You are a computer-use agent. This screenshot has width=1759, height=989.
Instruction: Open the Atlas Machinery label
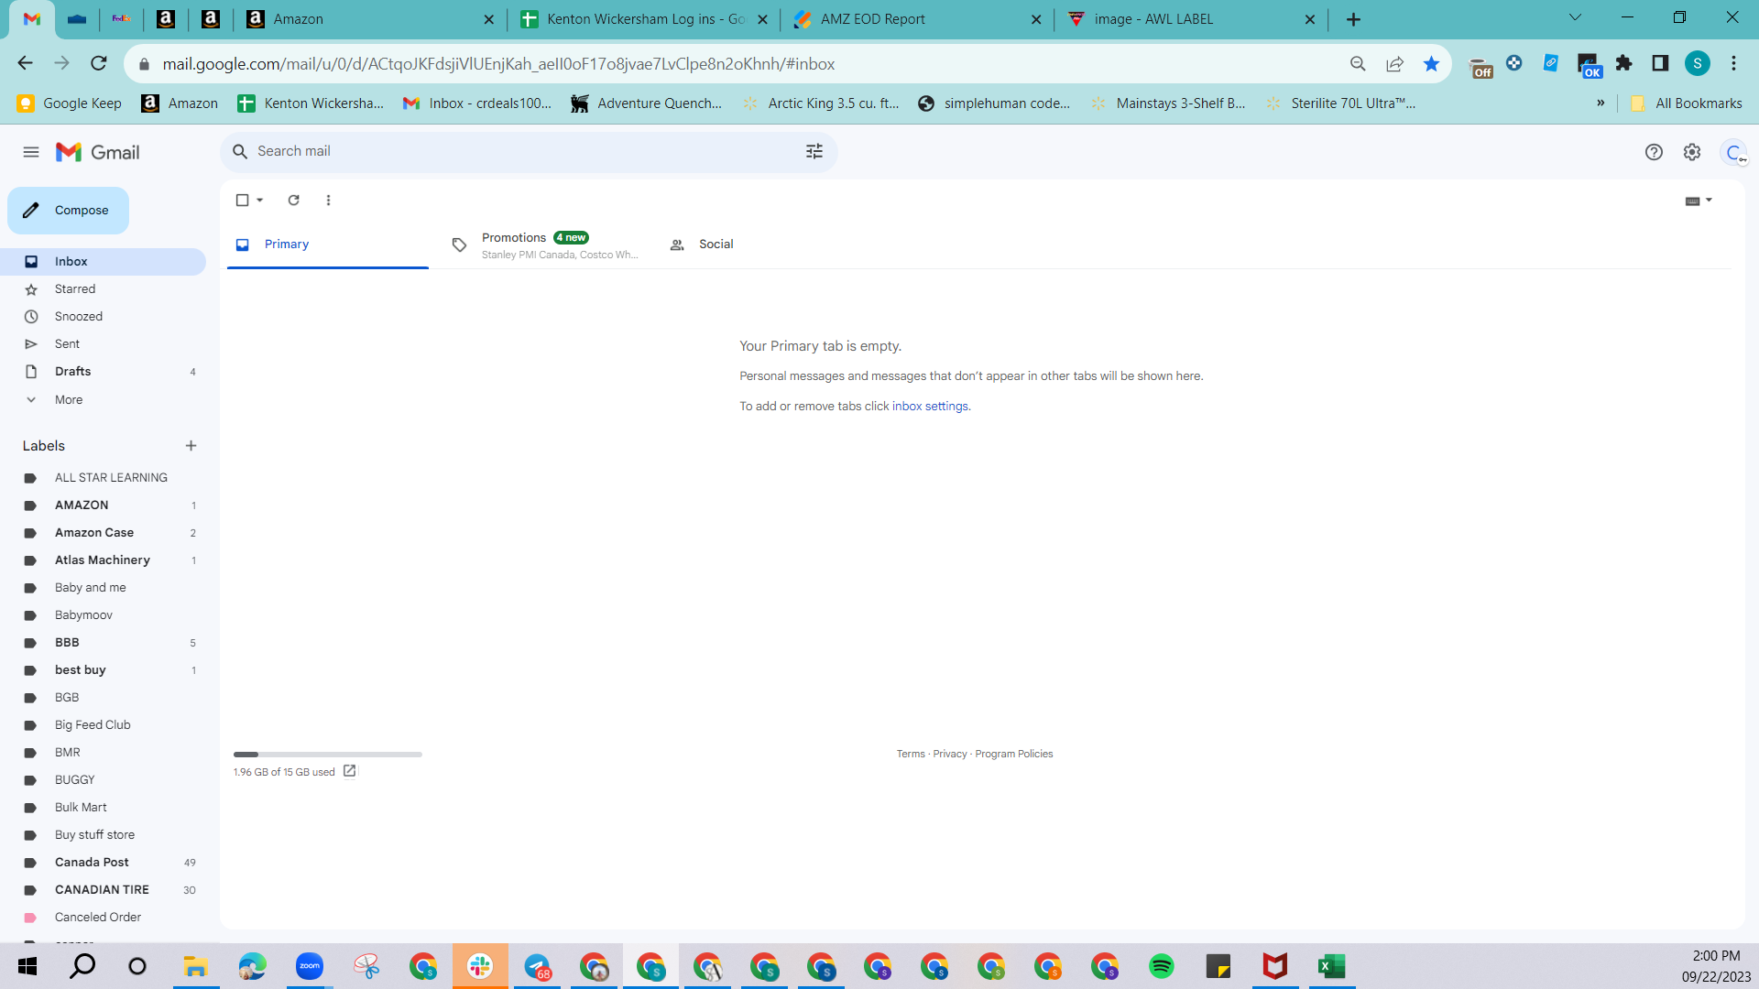103,560
